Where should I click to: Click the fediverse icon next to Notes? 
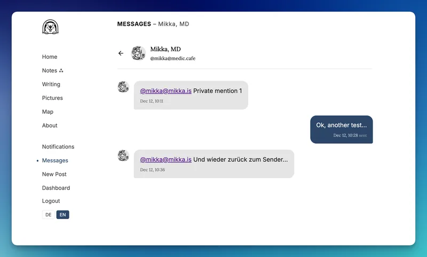61,71
